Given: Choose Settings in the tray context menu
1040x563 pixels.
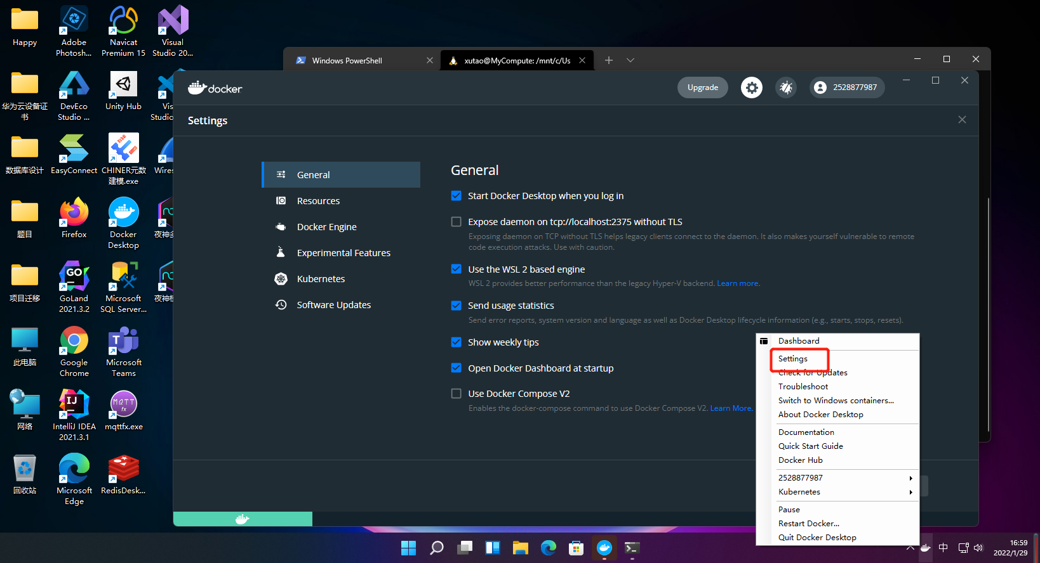Looking at the screenshot, I should [837, 359].
